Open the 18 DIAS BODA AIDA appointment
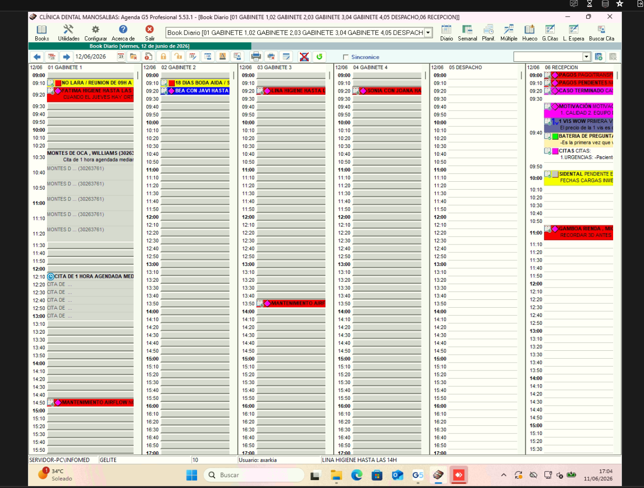644x488 pixels. point(195,83)
